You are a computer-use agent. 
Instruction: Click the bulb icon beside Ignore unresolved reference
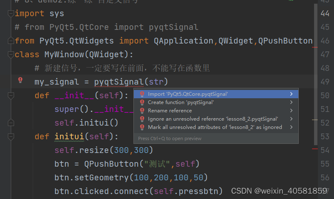142,119
